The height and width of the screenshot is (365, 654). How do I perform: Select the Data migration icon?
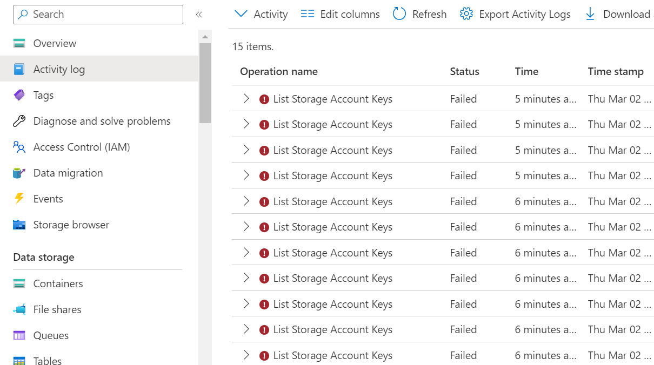pos(19,173)
